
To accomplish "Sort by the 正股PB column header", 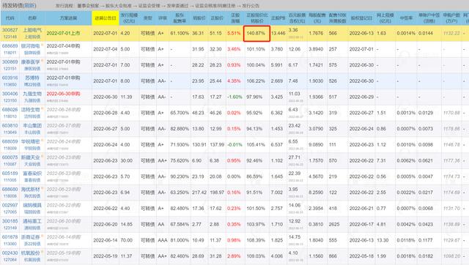I will point(278,18).
